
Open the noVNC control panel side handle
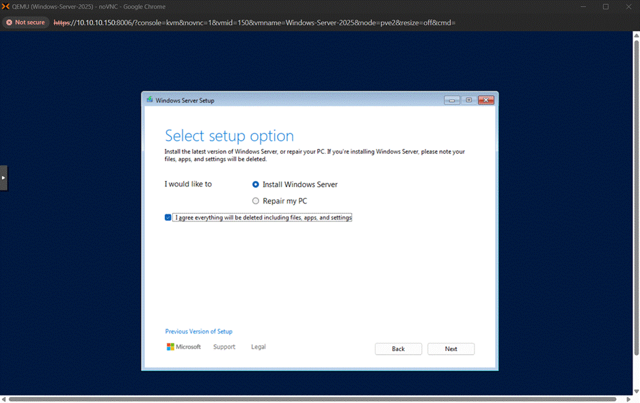pyautogui.click(x=3, y=178)
